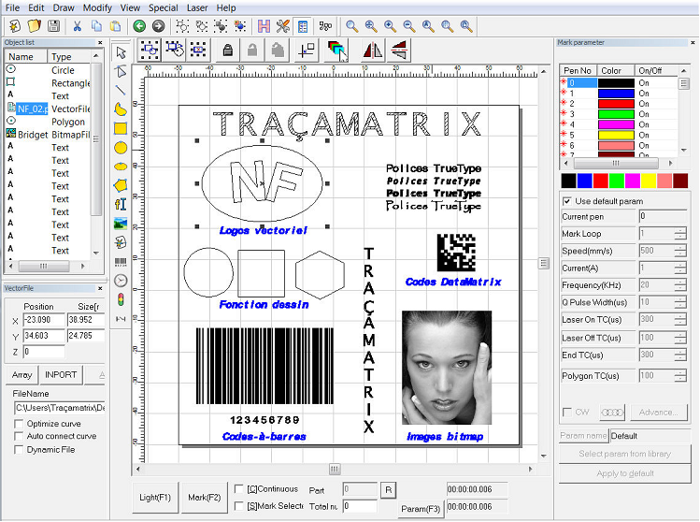This screenshot has width=700, height=522.
Task: Click Laser On TC spinner arrows
Action: [x=680, y=320]
